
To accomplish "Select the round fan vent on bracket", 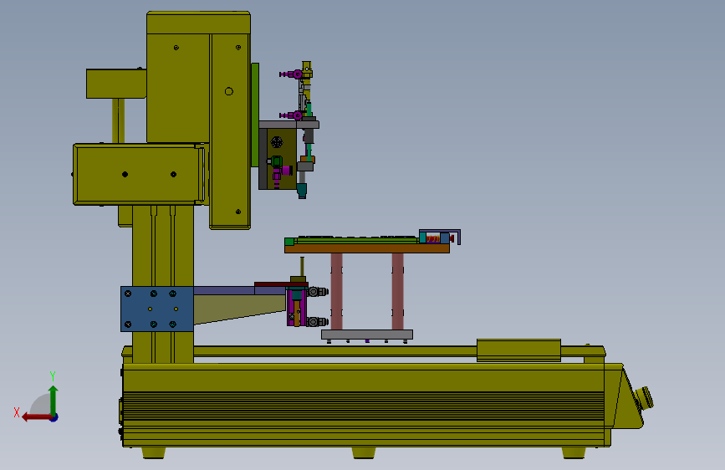I will click(277, 142).
